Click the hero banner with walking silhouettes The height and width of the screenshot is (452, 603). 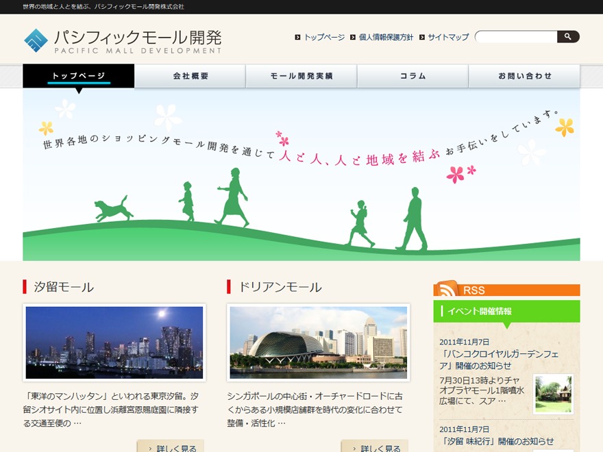(301, 175)
